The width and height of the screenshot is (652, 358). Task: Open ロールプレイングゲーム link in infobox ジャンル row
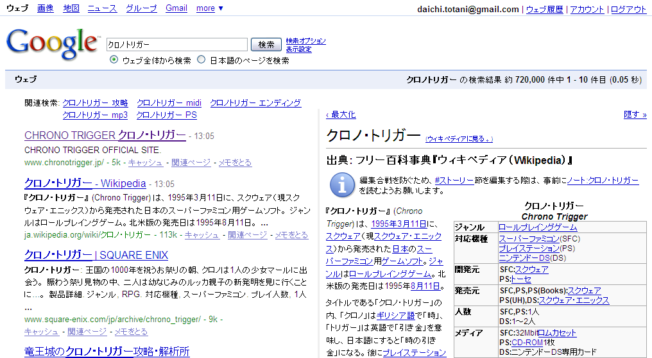pos(538,227)
